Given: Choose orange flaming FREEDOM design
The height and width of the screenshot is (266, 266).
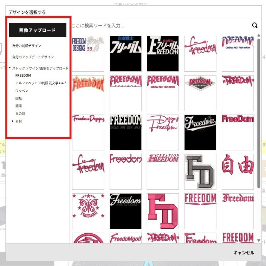Looking at the screenshot, I should tap(88, 93).
